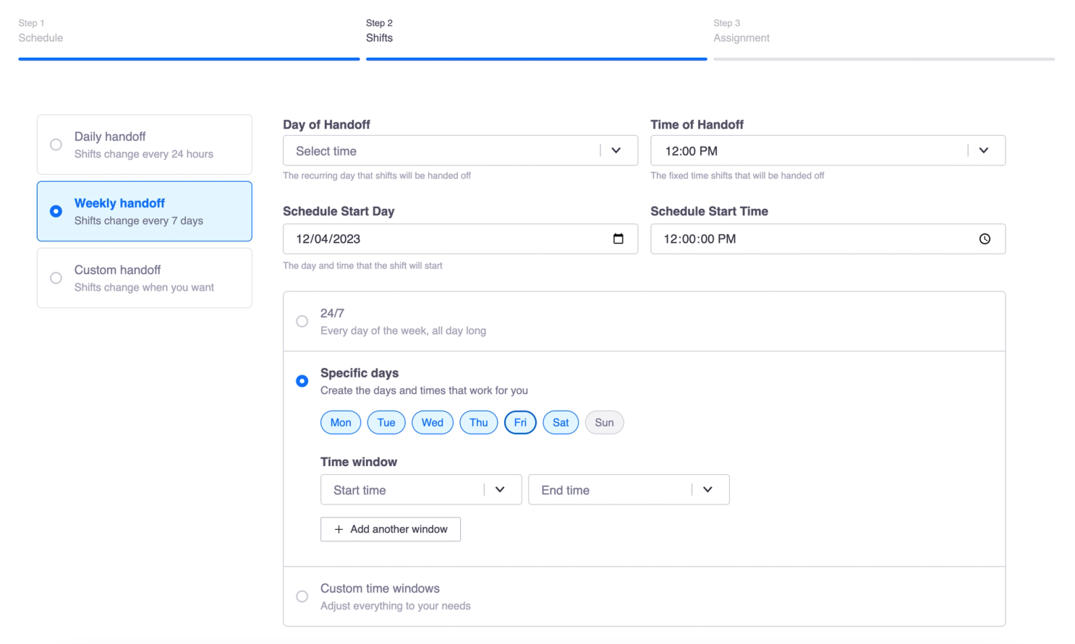This screenshot has width=1075, height=644.
Task: Choose the 24/7 schedule radio button
Action: click(x=302, y=322)
